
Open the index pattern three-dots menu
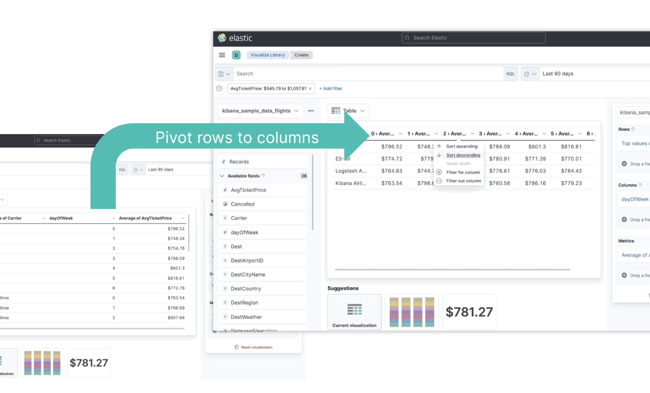click(x=311, y=111)
